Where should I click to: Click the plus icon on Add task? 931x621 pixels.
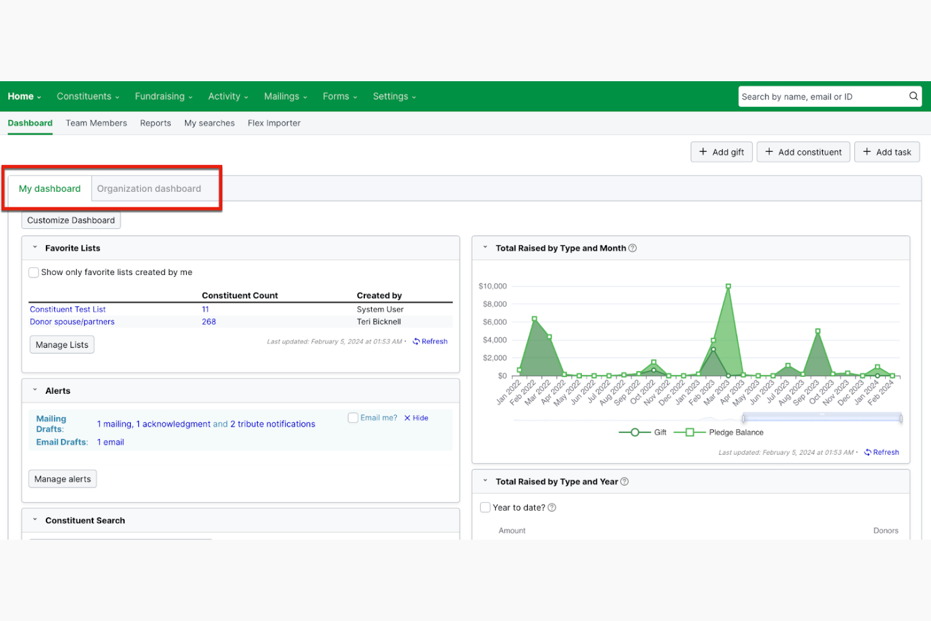click(x=867, y=152)
